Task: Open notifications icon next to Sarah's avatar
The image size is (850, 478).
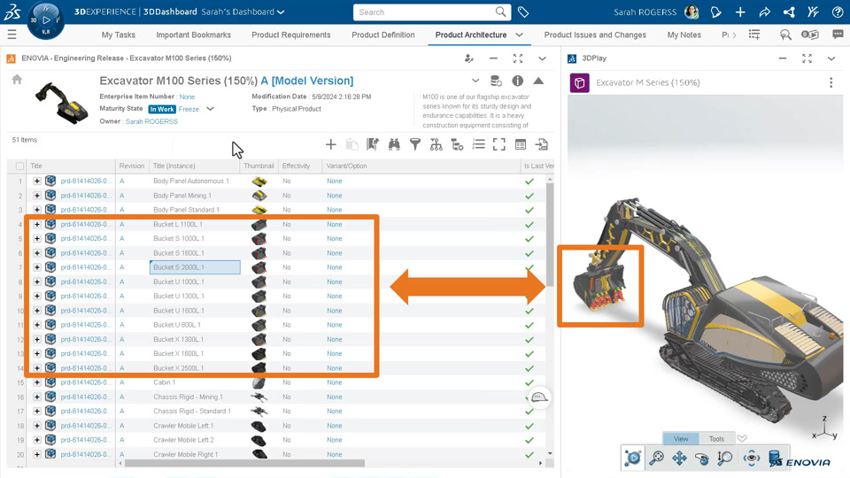Action: (x=716, y=12)
